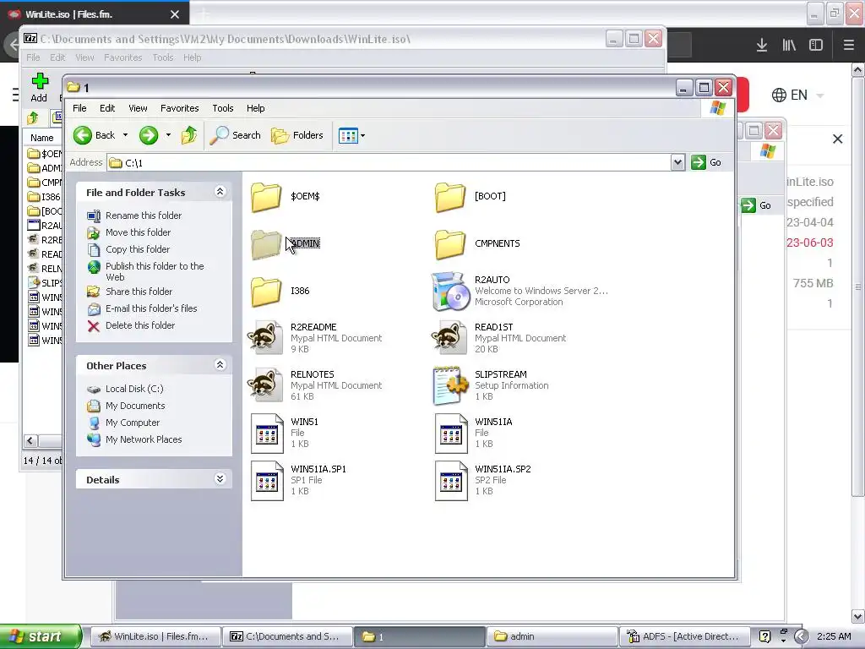Viewport: 865px width, 649px height.
Task: Open the Windows Start menu
Action: (x=41, y=636)
